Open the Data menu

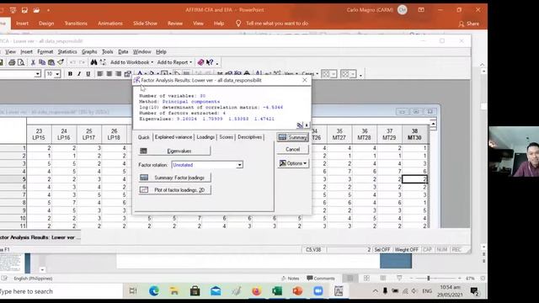coord(123,51)
